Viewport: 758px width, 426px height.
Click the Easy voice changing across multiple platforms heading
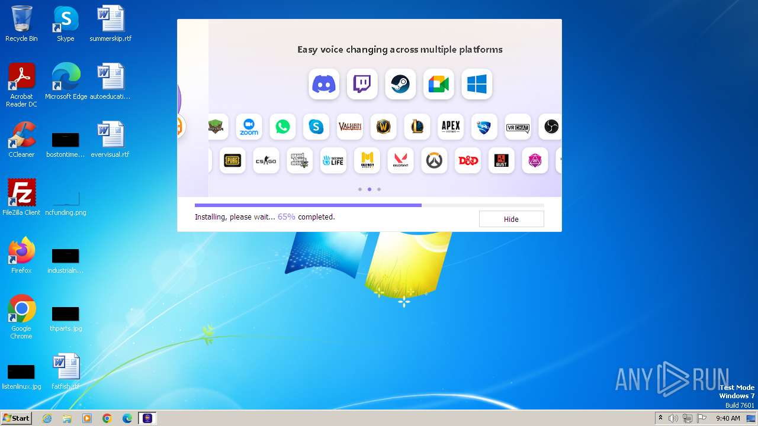400,50
